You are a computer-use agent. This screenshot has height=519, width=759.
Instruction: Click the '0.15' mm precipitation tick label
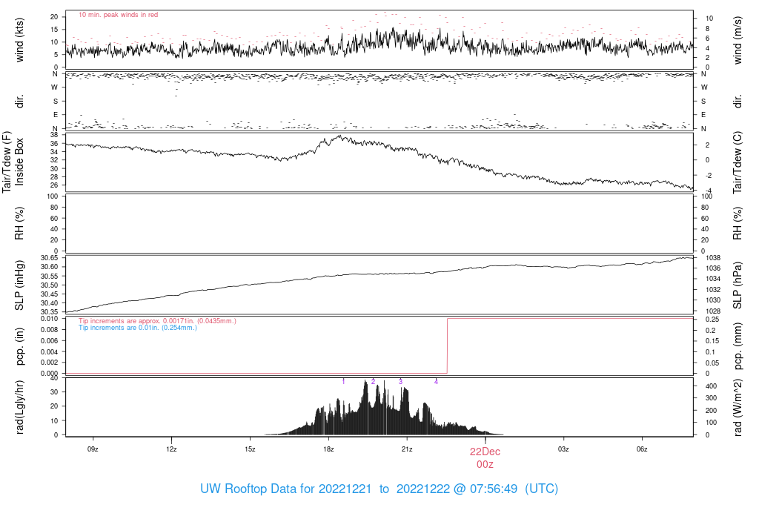pyautogui.click(x=712, y=341)
